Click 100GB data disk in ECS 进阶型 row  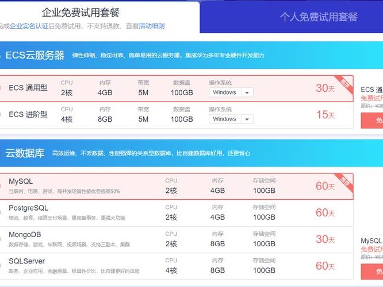coord(182,119)
